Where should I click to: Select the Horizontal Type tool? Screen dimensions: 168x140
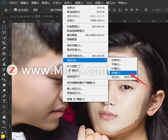coord(4,101)
